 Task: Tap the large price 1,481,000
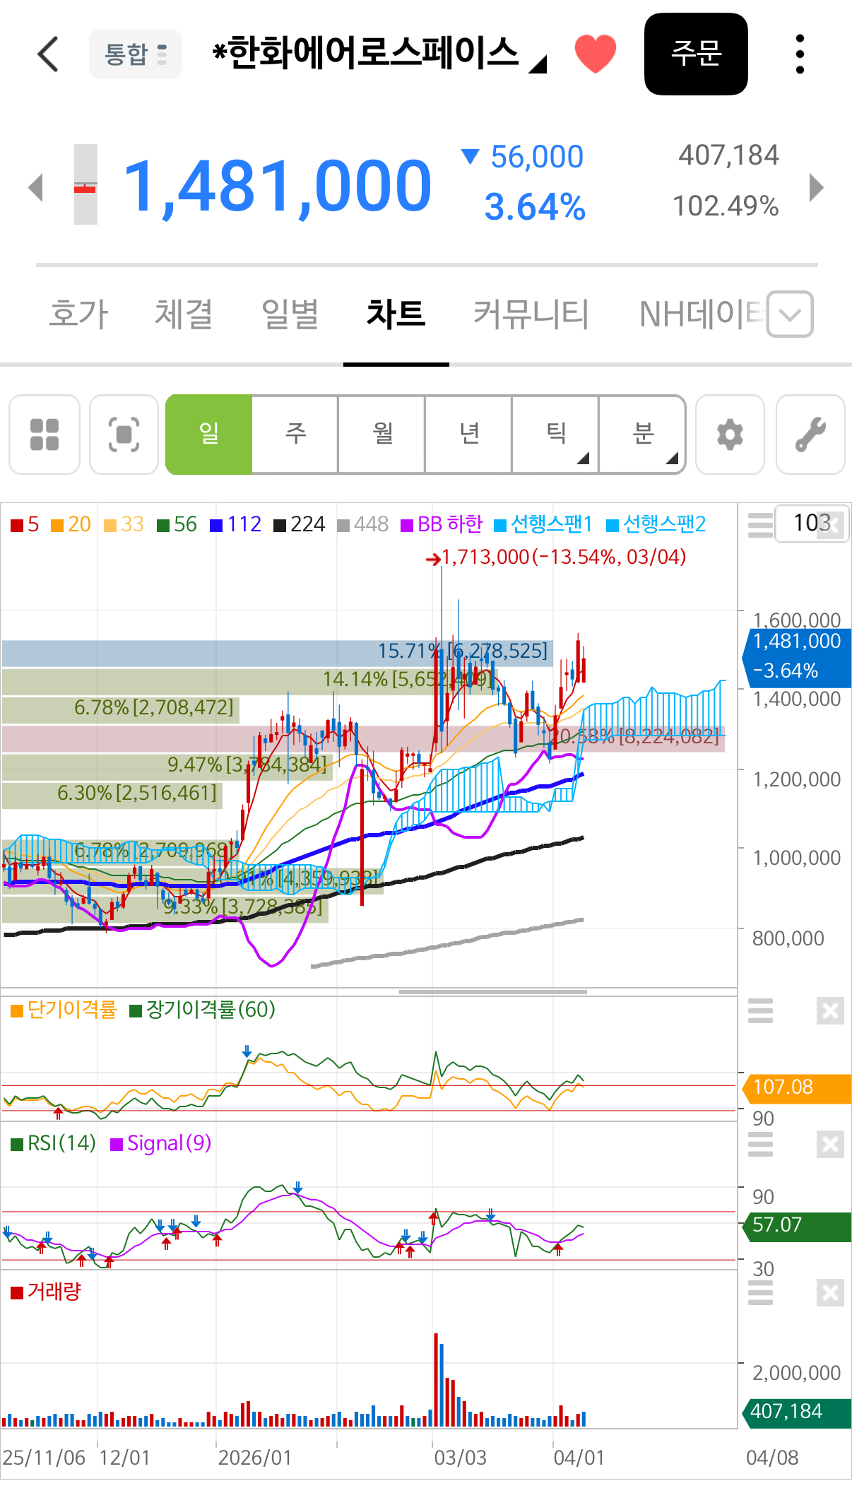277,186
